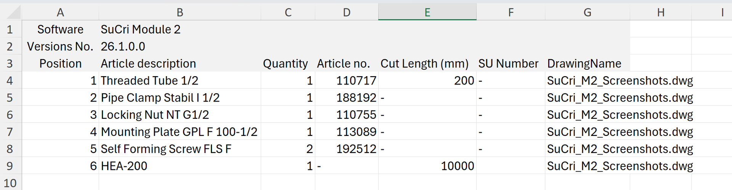
Task: Click the 'SU Number' header cell
Action: click(511, 64)
